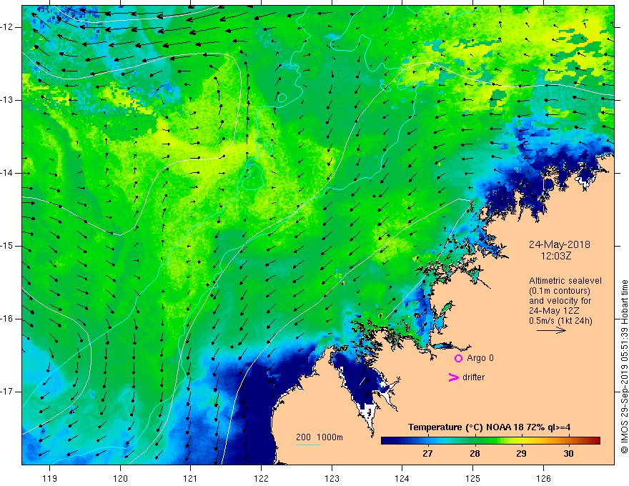Click longitude label 126 on bottom axis
Screen dimensions: 629x486
click(543, 478)
